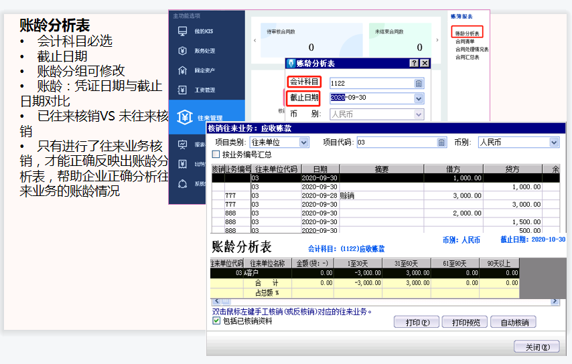Open 账务处理 module icon
This screenshot has width=572, height=364.
pos(182,51)
